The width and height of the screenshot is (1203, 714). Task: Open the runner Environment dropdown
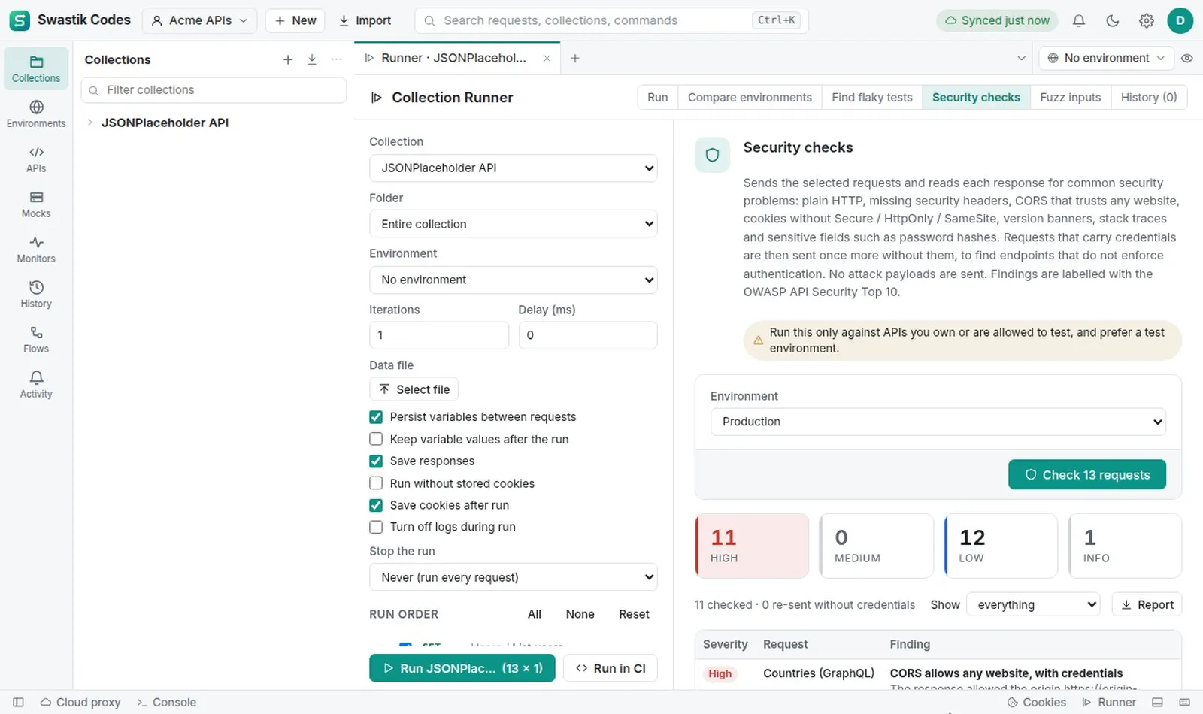[514, 280]
